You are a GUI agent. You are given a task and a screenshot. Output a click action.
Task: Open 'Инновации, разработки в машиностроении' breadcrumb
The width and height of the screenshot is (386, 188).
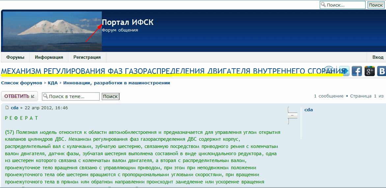[x=117, y=83]
